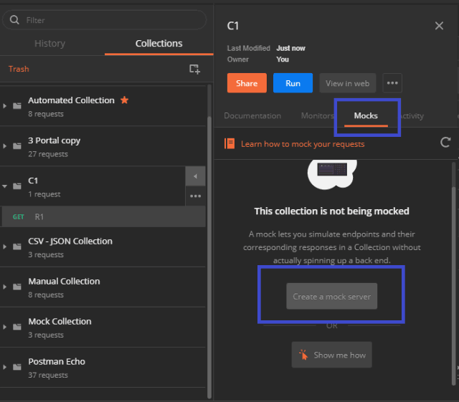Open the Trash link
459x402 pixels.
pyautogui.click(x=19, y=69)
